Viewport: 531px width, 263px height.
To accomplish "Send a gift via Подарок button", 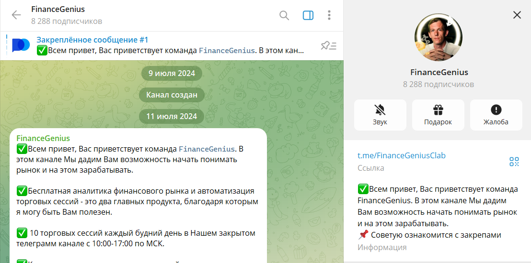I will point(438,115).
